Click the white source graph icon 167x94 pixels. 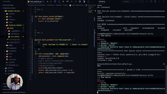click(x=84, y=2)
